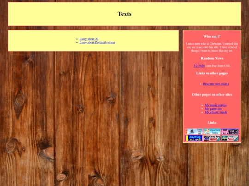The height and width of the screenshot is (186, 249).
Task: Visit My album I made link
Action: click(x=216, y=112)
